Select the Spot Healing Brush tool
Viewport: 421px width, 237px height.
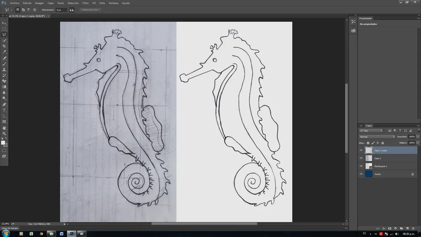click(4, 58)
